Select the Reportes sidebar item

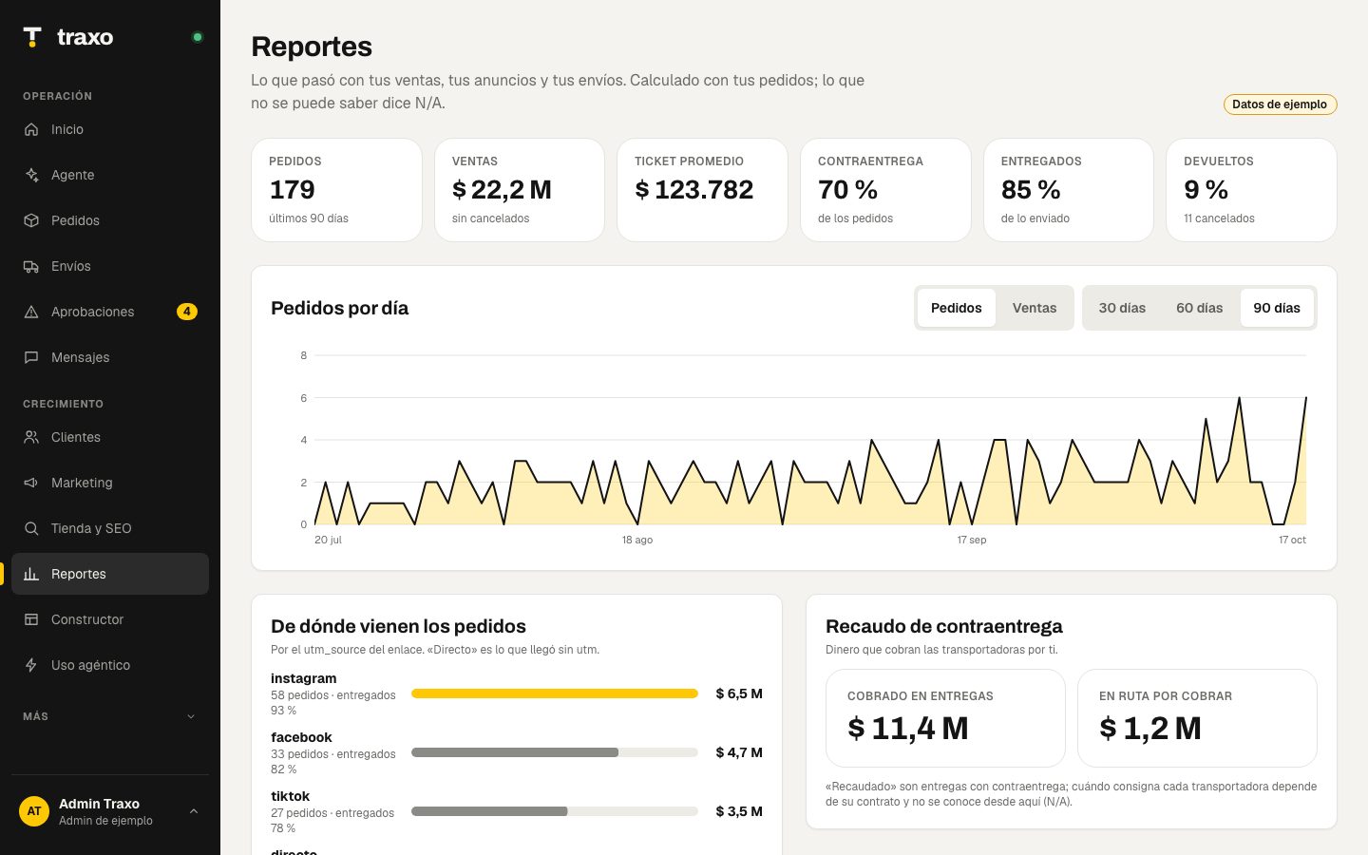coord(110,574)
